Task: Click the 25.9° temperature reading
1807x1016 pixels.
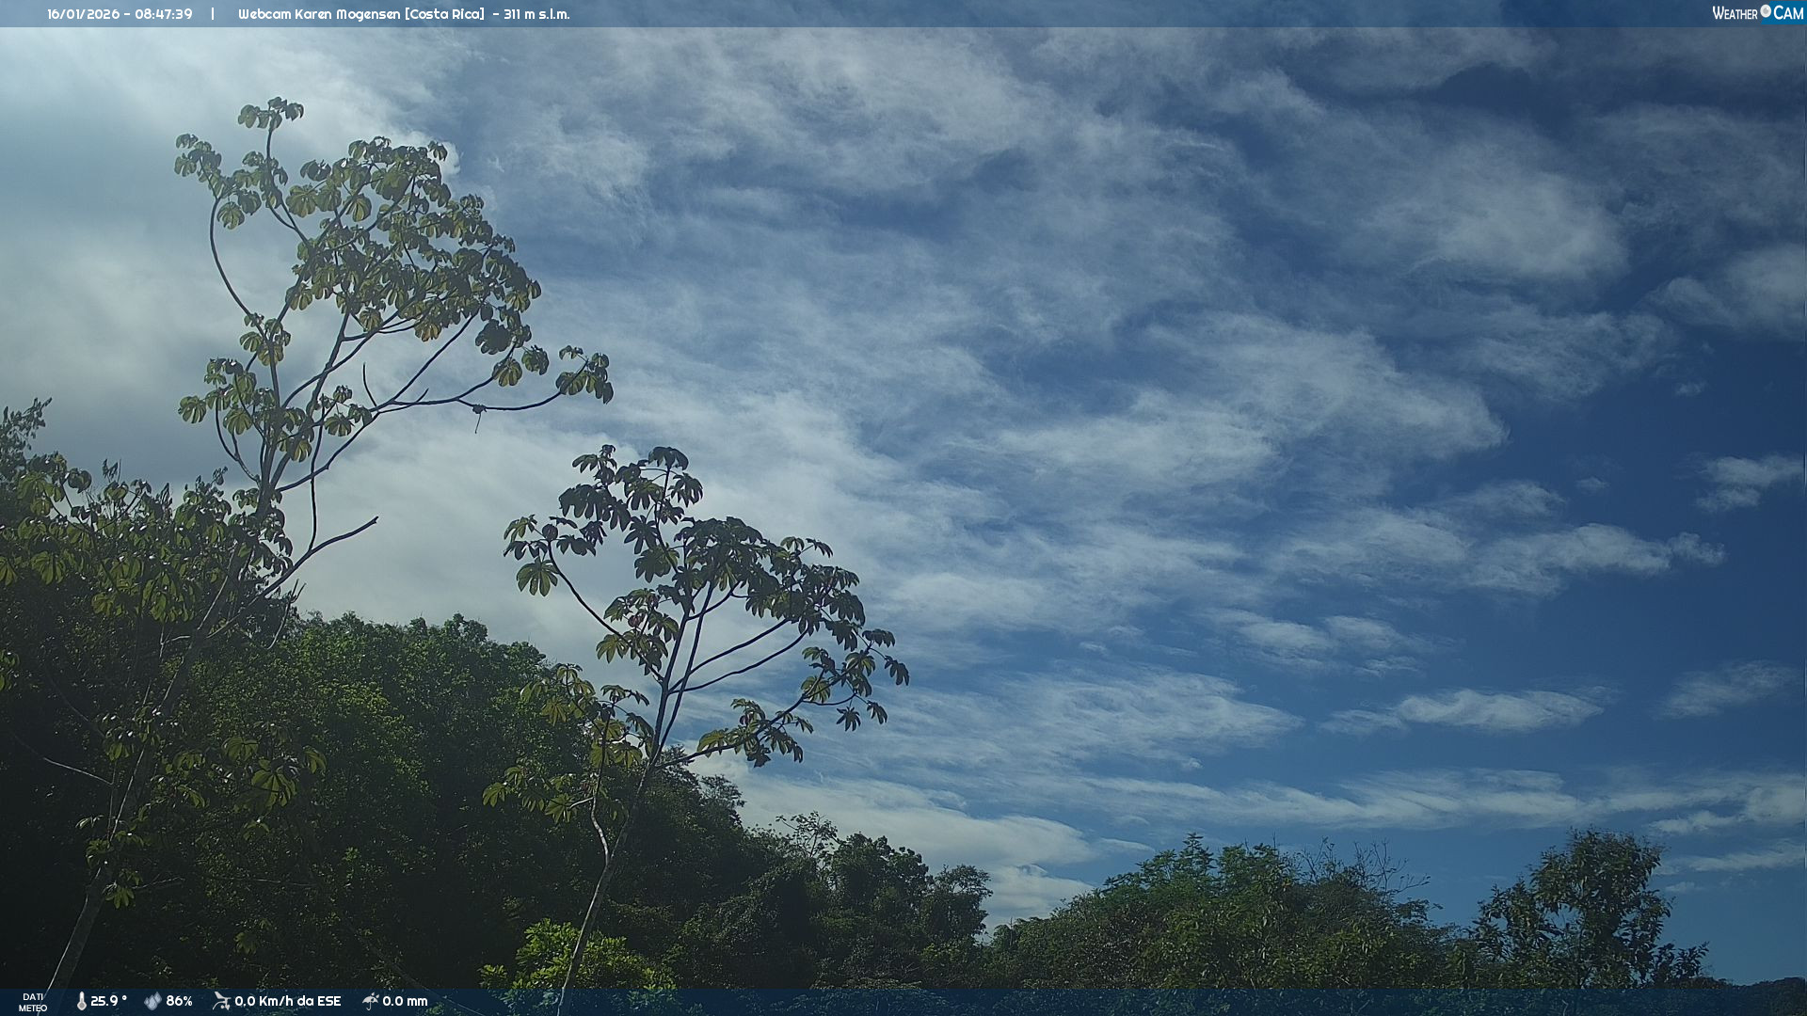Action: [108, 1001]
